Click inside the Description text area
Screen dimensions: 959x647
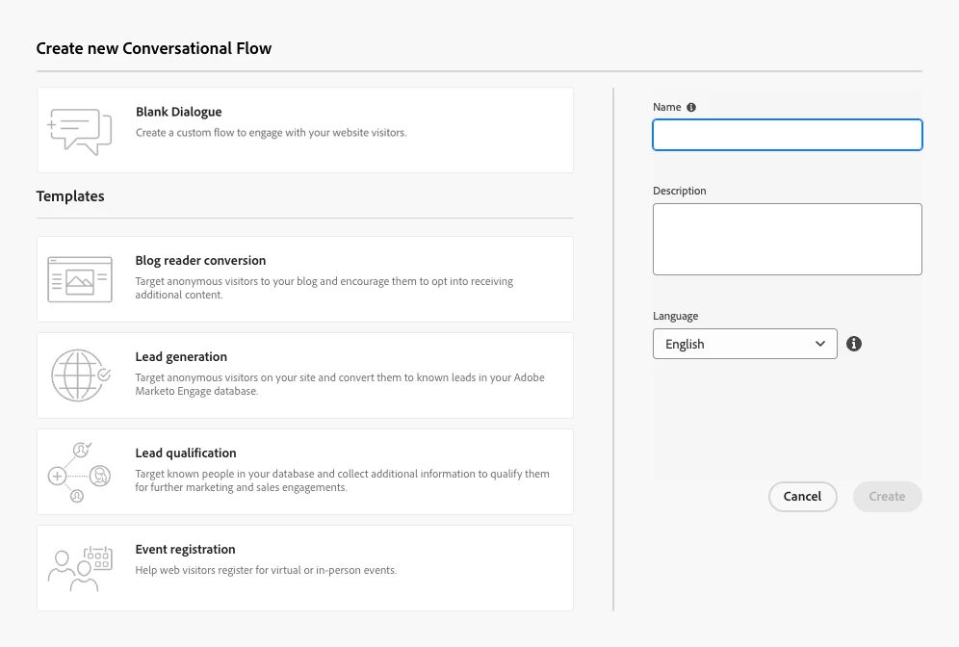787,239
